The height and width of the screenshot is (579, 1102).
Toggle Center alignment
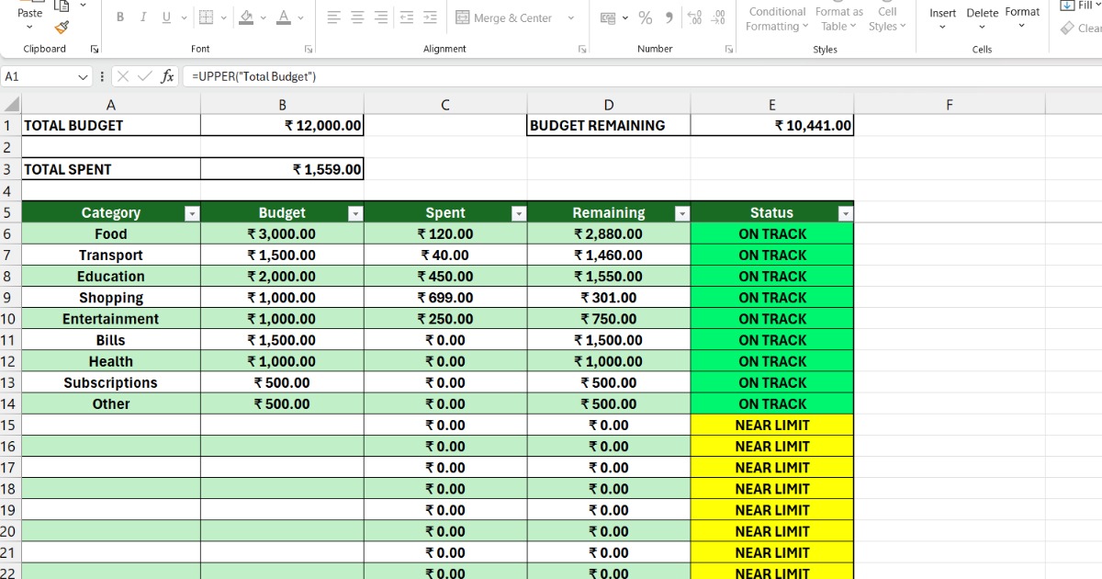[357, 17]
